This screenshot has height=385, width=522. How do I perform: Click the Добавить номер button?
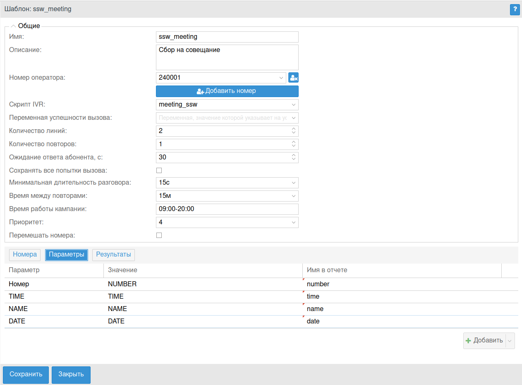[227, 91]
